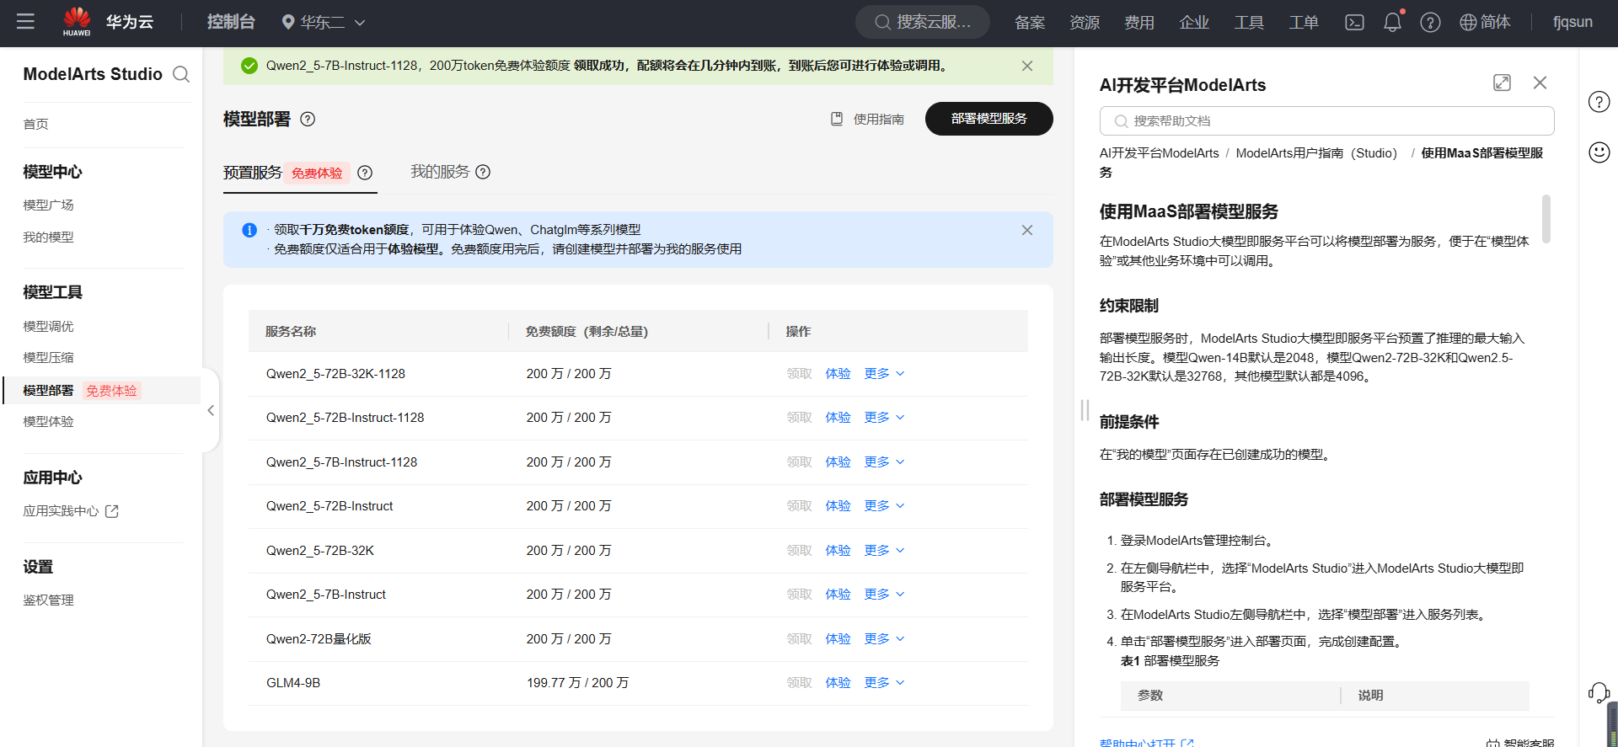Open the fjqsun account menu

[1572, 22]
